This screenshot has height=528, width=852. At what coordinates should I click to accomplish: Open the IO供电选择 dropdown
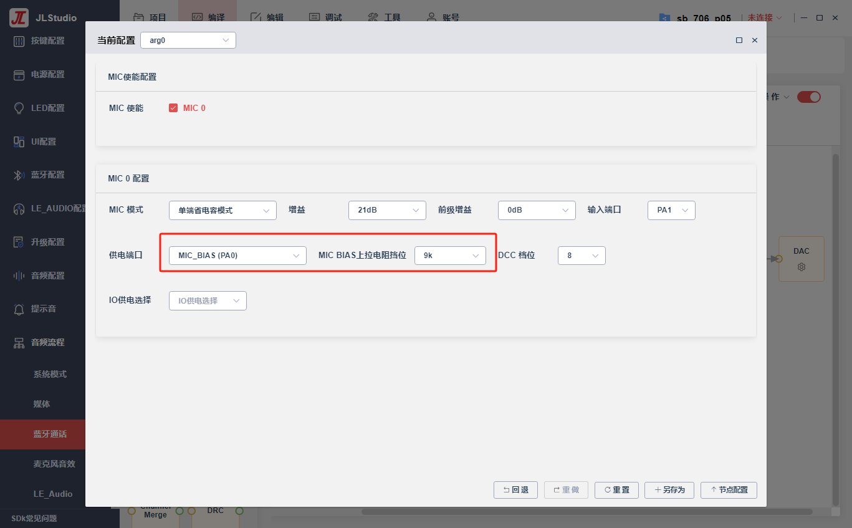click(208, 300)
